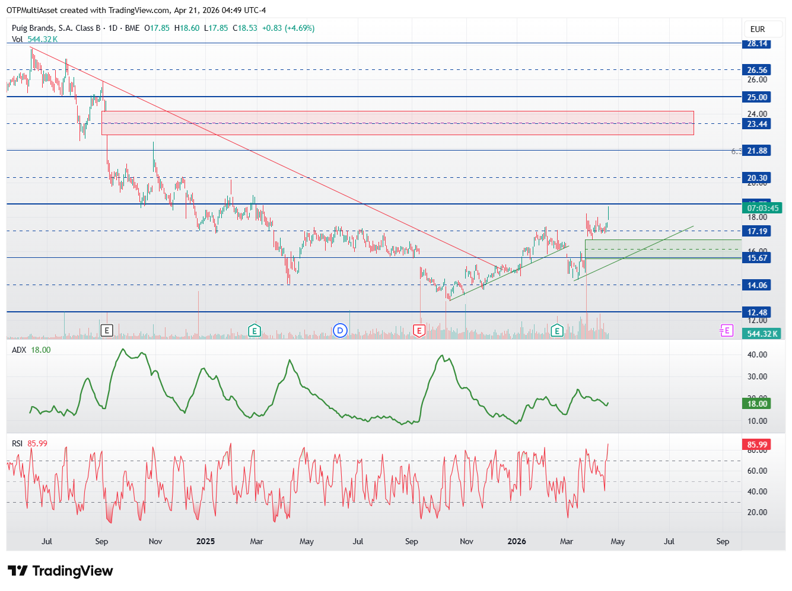The width and height of the screenshot is (792, 591).
Task: Click the high value H18.60
Action: 187,28
